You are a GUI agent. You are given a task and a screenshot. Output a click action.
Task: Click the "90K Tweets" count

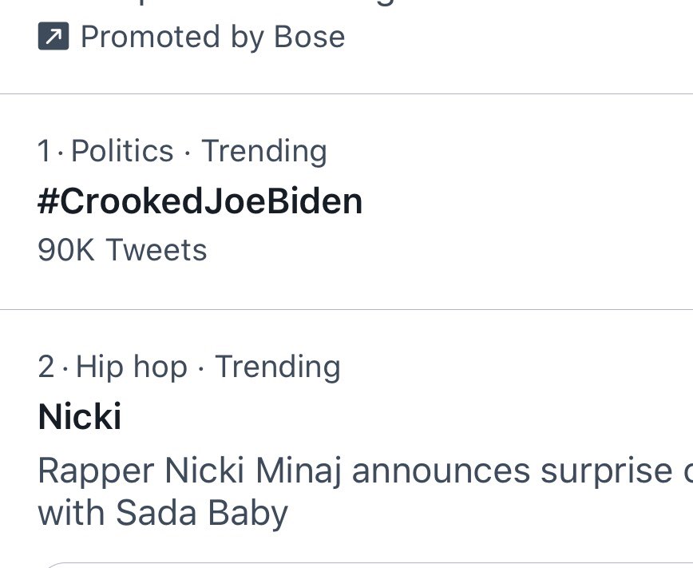122,251
